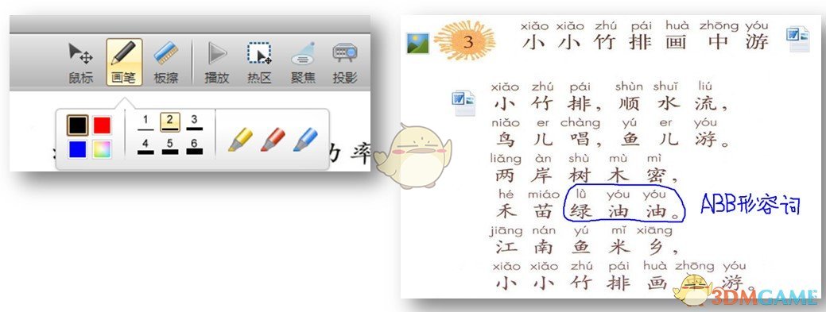Click the 播放 play button

coord(216,64)
